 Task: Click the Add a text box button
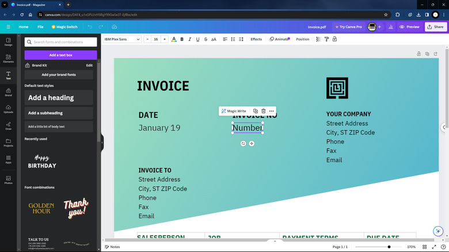60,55
